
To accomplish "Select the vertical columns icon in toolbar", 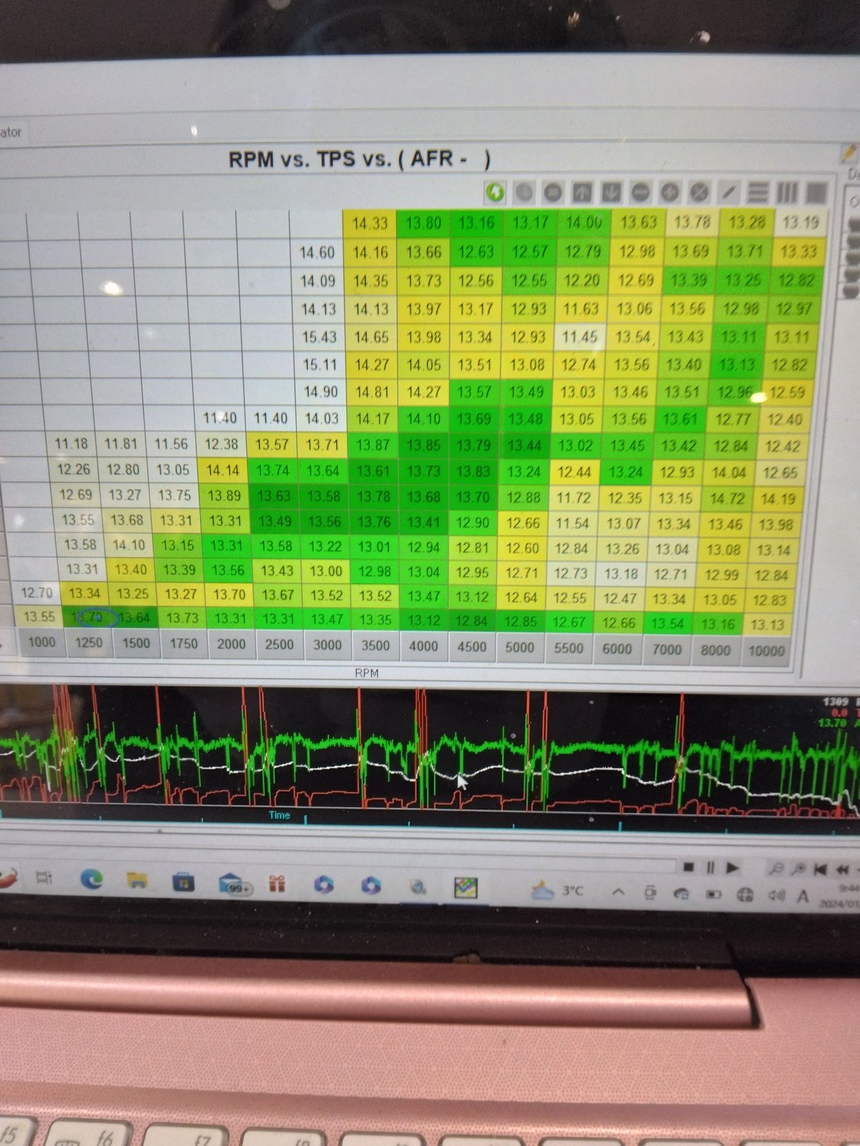I will coord(787,193).
